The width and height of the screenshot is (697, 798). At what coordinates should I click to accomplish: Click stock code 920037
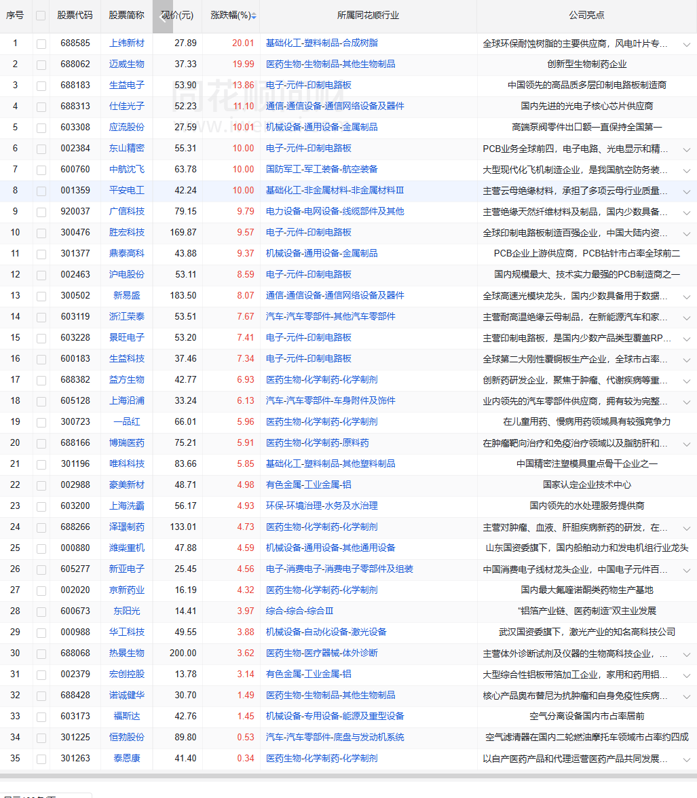(x=75, y=211)
